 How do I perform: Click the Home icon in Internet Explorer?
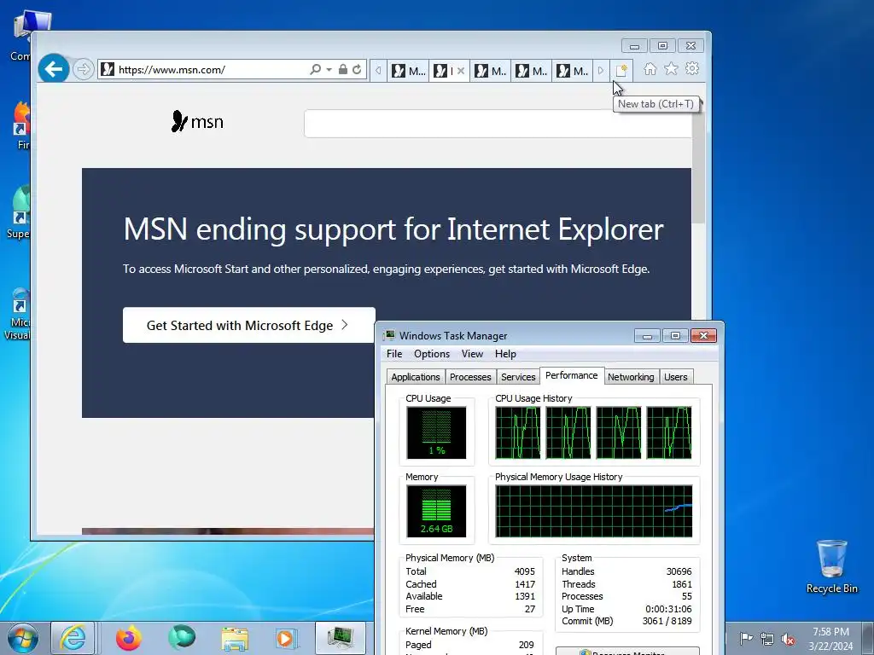click(x=650, y=69)
